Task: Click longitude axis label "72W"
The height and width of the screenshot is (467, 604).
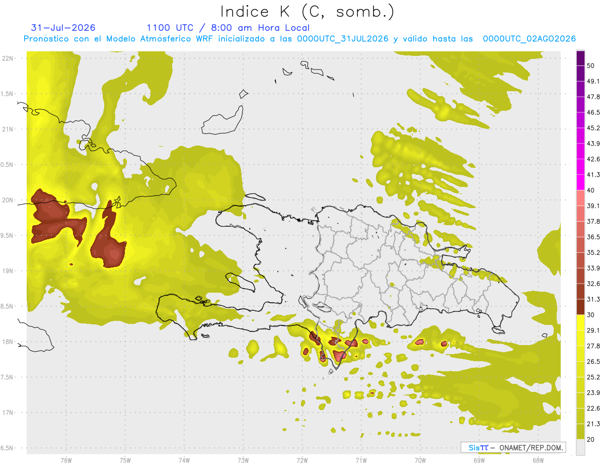Action: 302,460
